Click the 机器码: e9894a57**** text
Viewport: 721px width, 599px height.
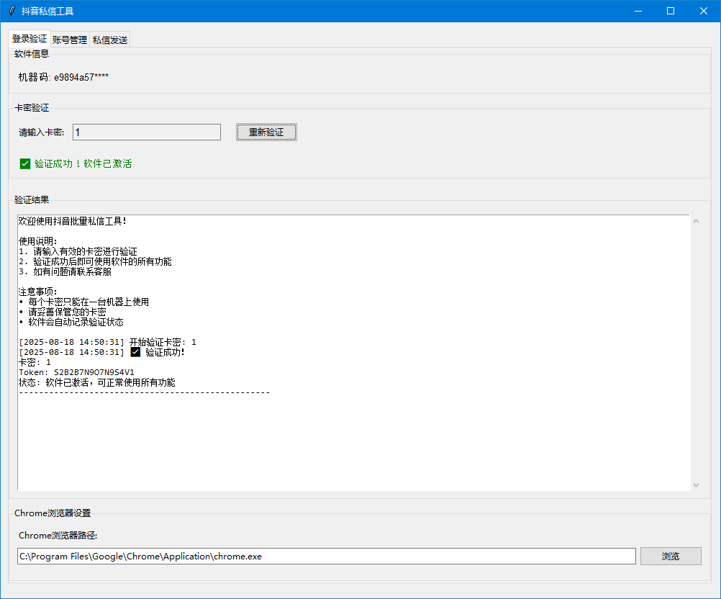(x=63, y=77)
